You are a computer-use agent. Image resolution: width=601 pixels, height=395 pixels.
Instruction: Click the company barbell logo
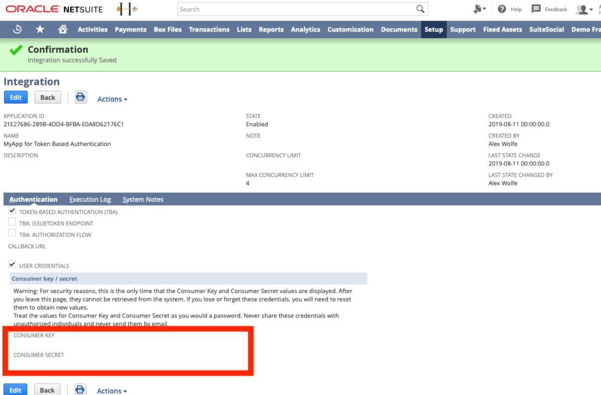pos(127,9)
